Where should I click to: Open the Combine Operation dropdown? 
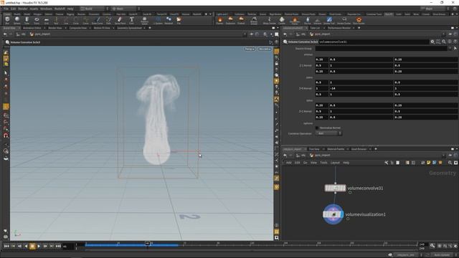click(328, 133)
